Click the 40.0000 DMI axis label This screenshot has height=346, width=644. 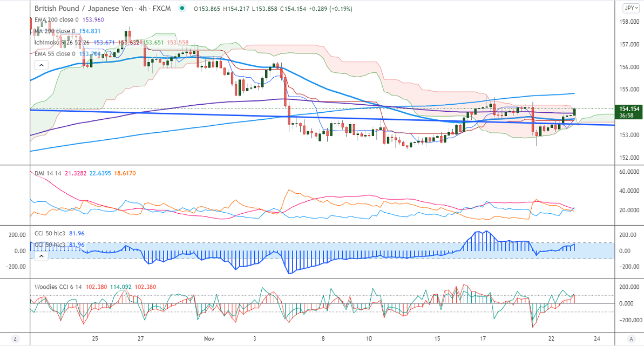629,191
